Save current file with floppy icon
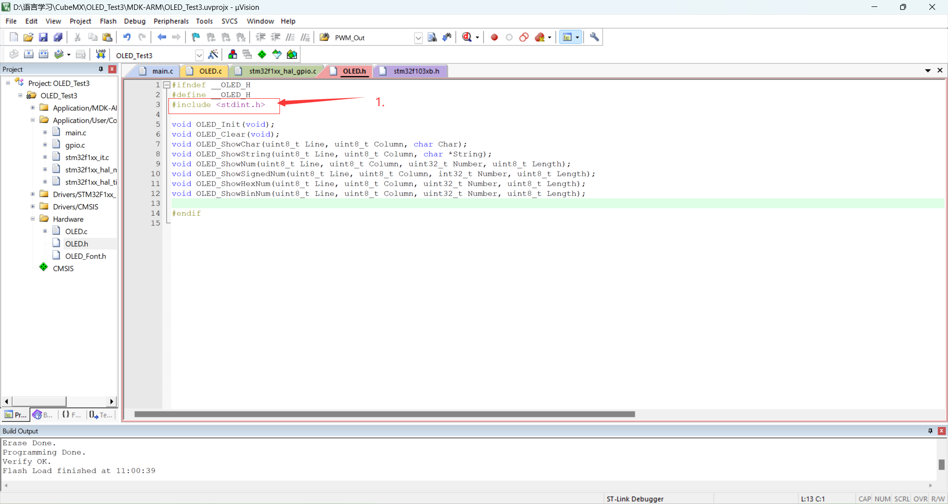948x504 pixels. coord(43,37)
